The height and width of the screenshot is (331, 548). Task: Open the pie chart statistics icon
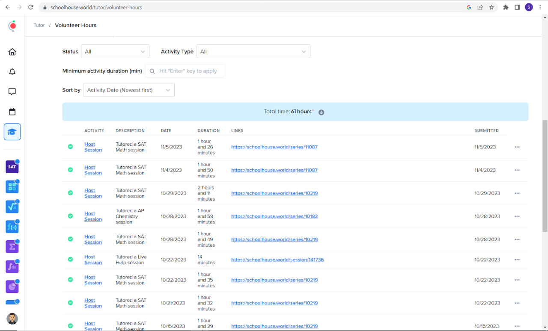[x=12, y=287]
